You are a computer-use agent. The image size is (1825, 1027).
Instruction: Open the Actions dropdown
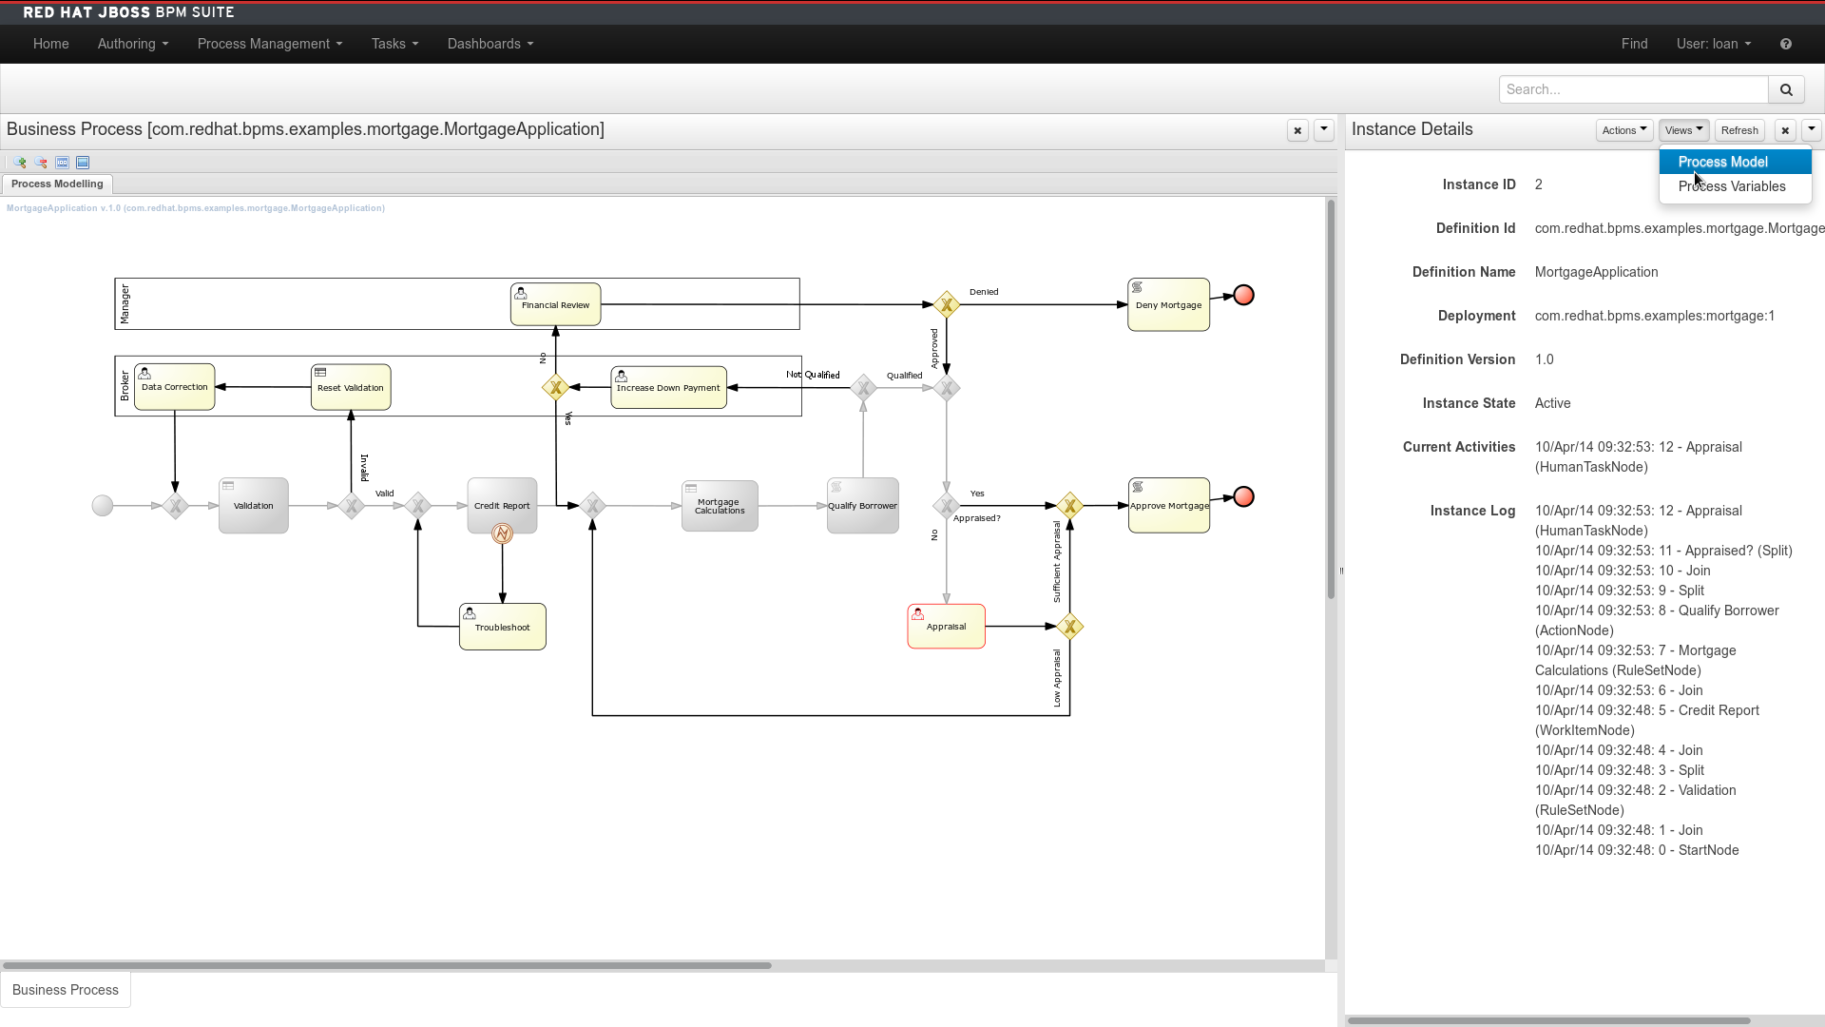[1623, 130]
